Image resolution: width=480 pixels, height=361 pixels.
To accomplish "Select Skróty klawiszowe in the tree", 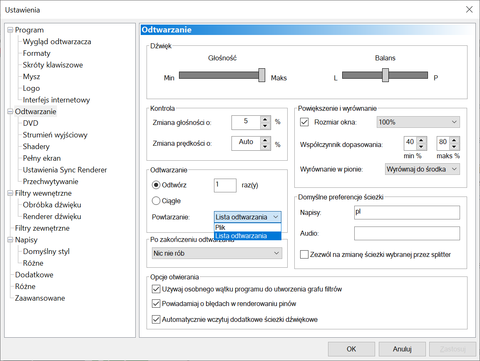I will [x=52, y=65].
